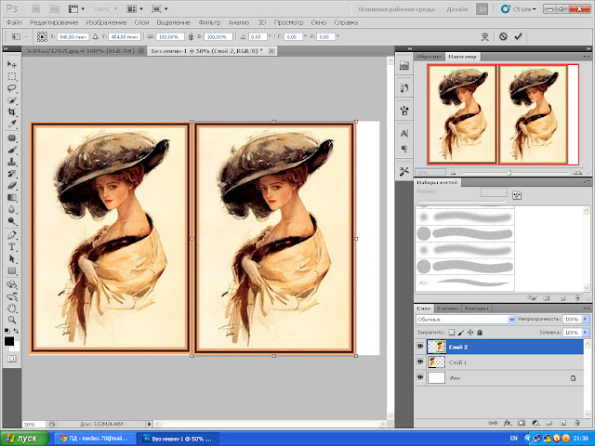Open the blend mode dropdown Обычные

465,319
